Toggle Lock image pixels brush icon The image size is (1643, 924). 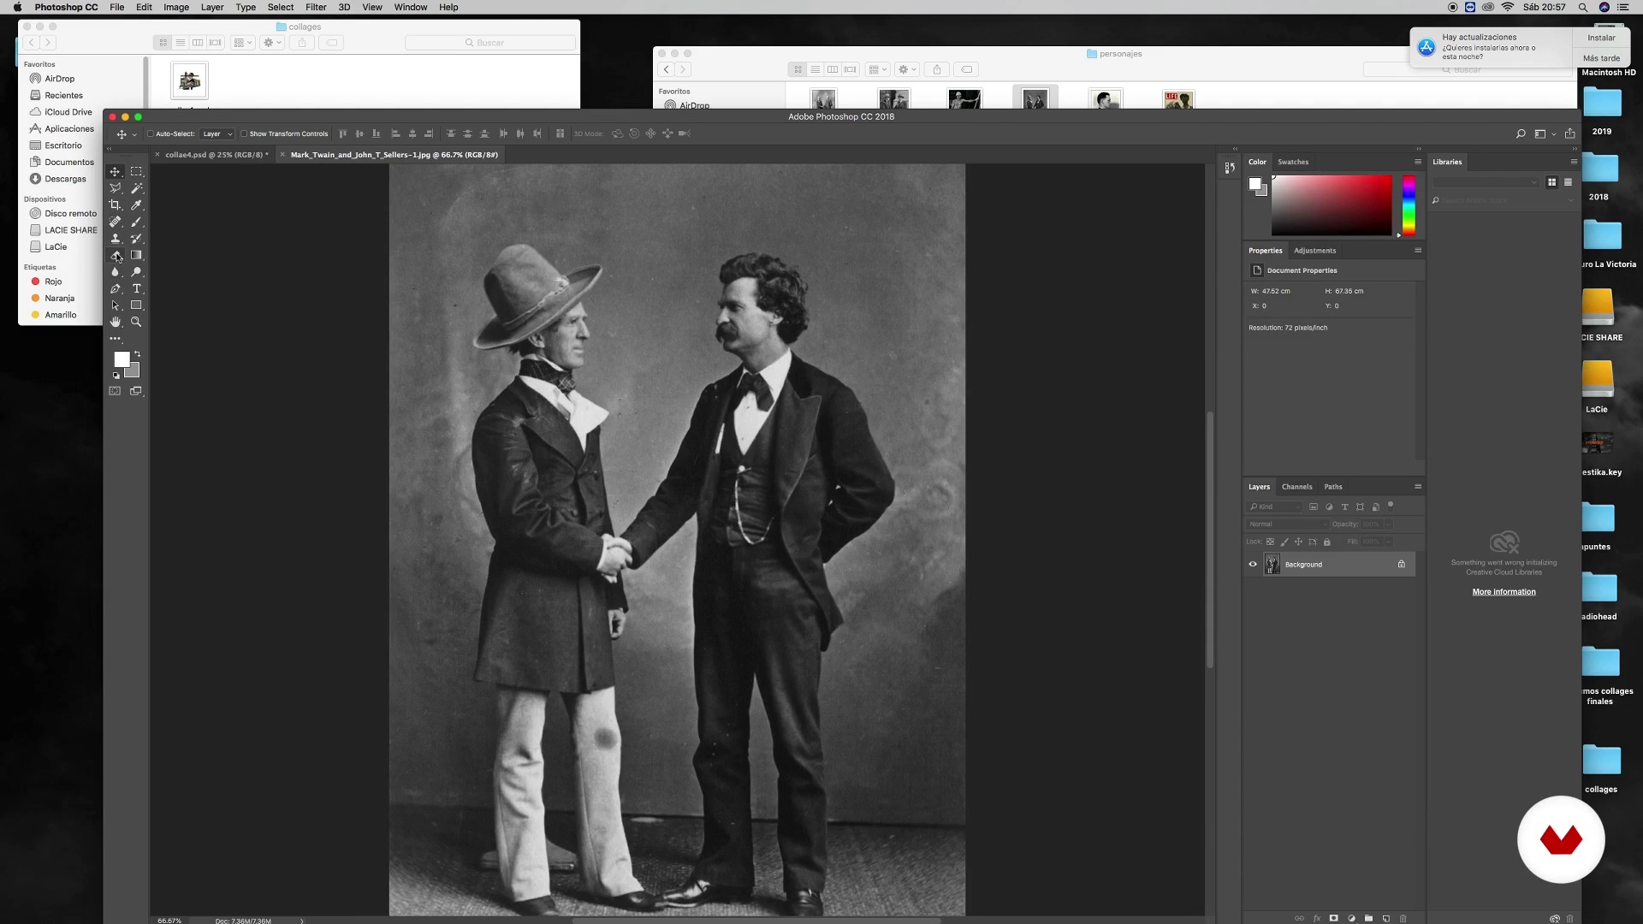pyautogui.click(x=1284, y=542)
